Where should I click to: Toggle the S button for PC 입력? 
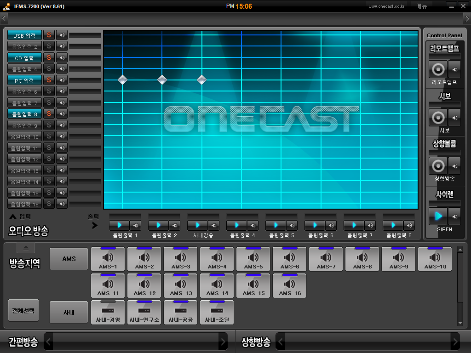coord(49,80)
